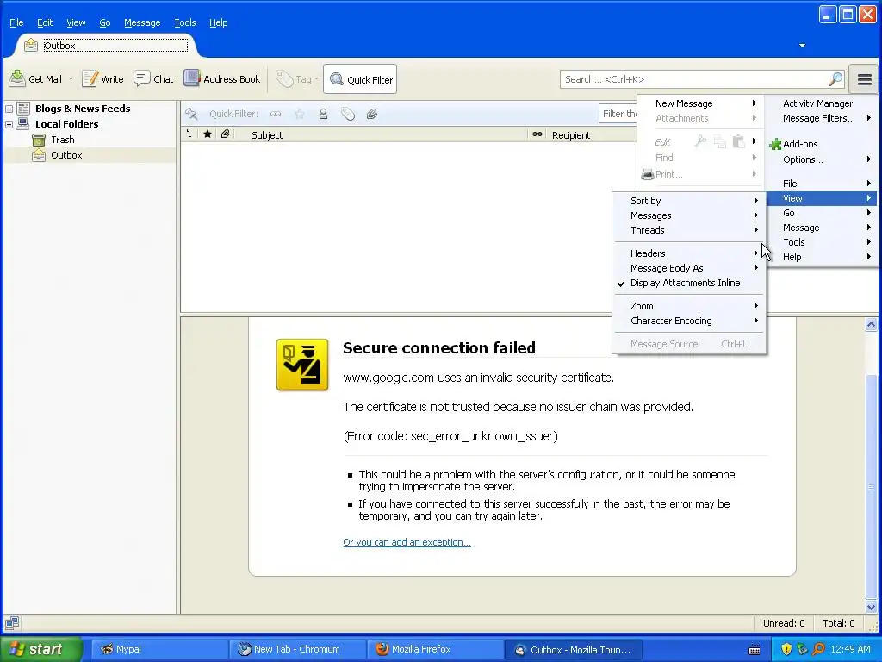Sort by read status column icon
882x662 pixels.
point(537,134)
